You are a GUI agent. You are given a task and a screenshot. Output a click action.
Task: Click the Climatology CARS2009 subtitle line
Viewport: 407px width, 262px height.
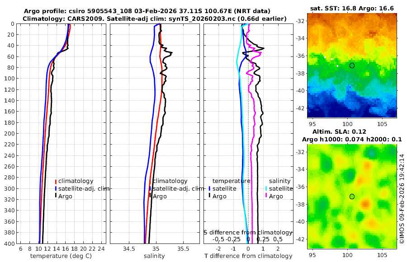[155, 19]
